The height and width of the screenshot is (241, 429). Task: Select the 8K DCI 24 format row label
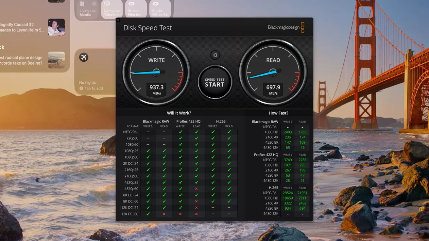tap(131, 195)
